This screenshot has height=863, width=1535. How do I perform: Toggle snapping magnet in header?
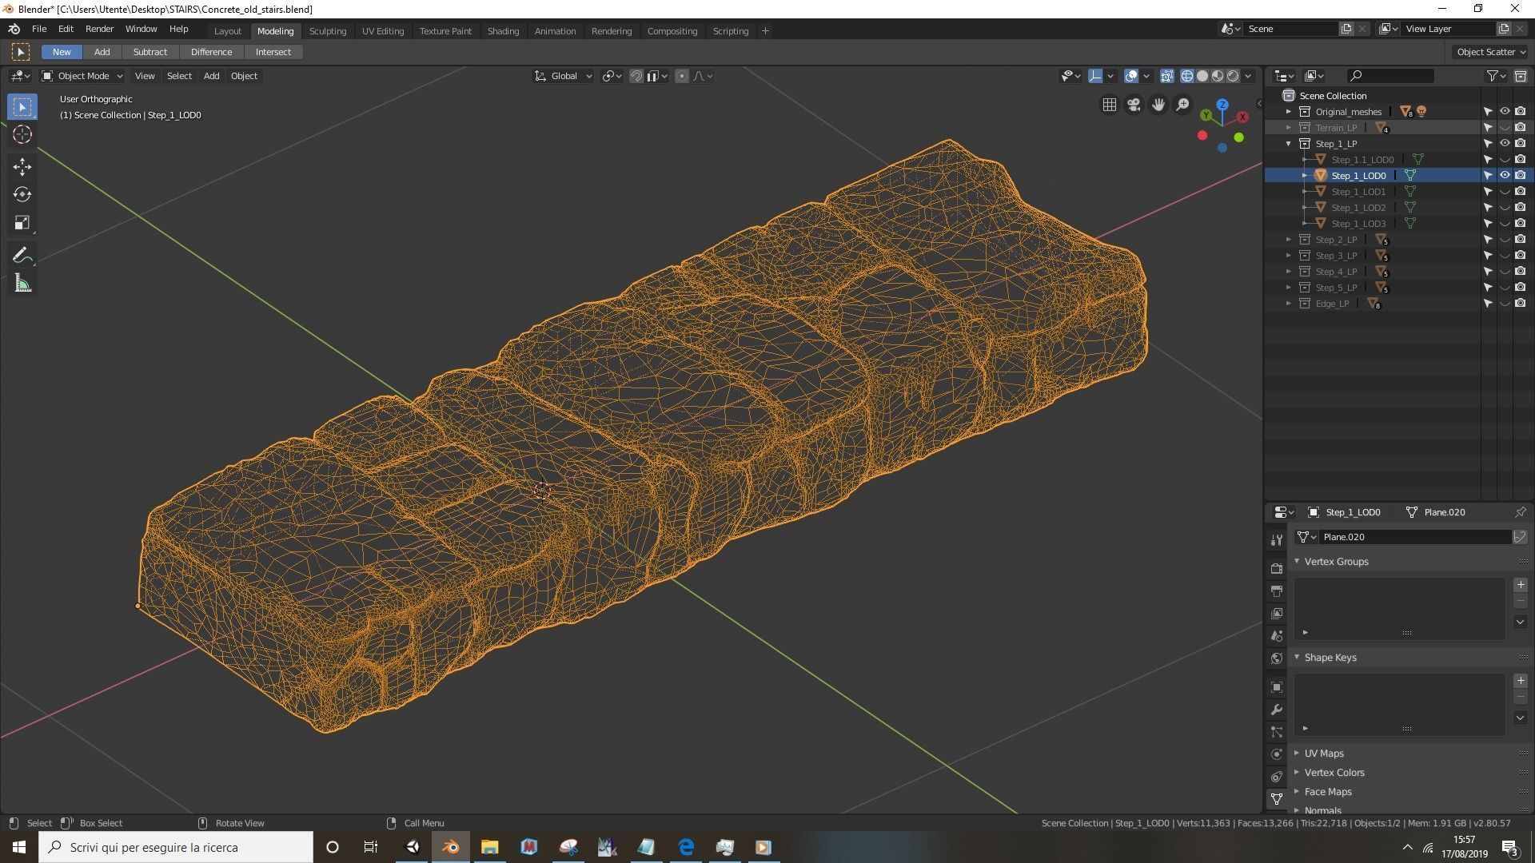(x=636, y=76)
